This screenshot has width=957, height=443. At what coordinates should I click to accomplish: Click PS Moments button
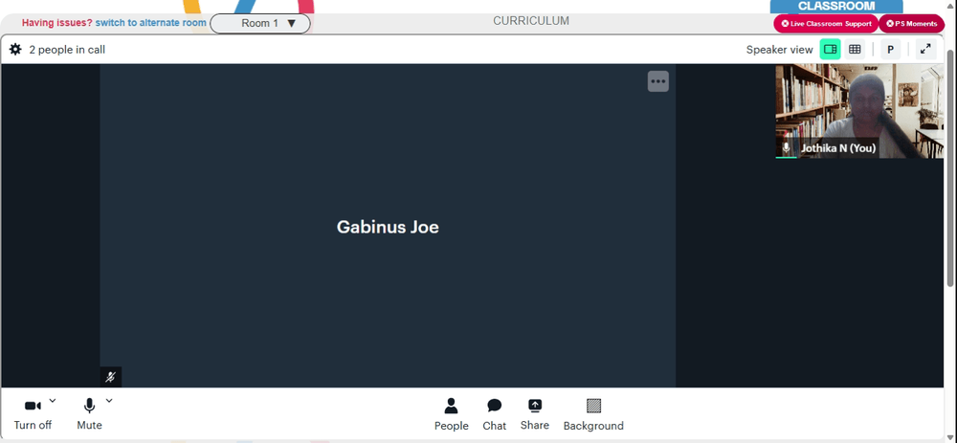point(911,24)
